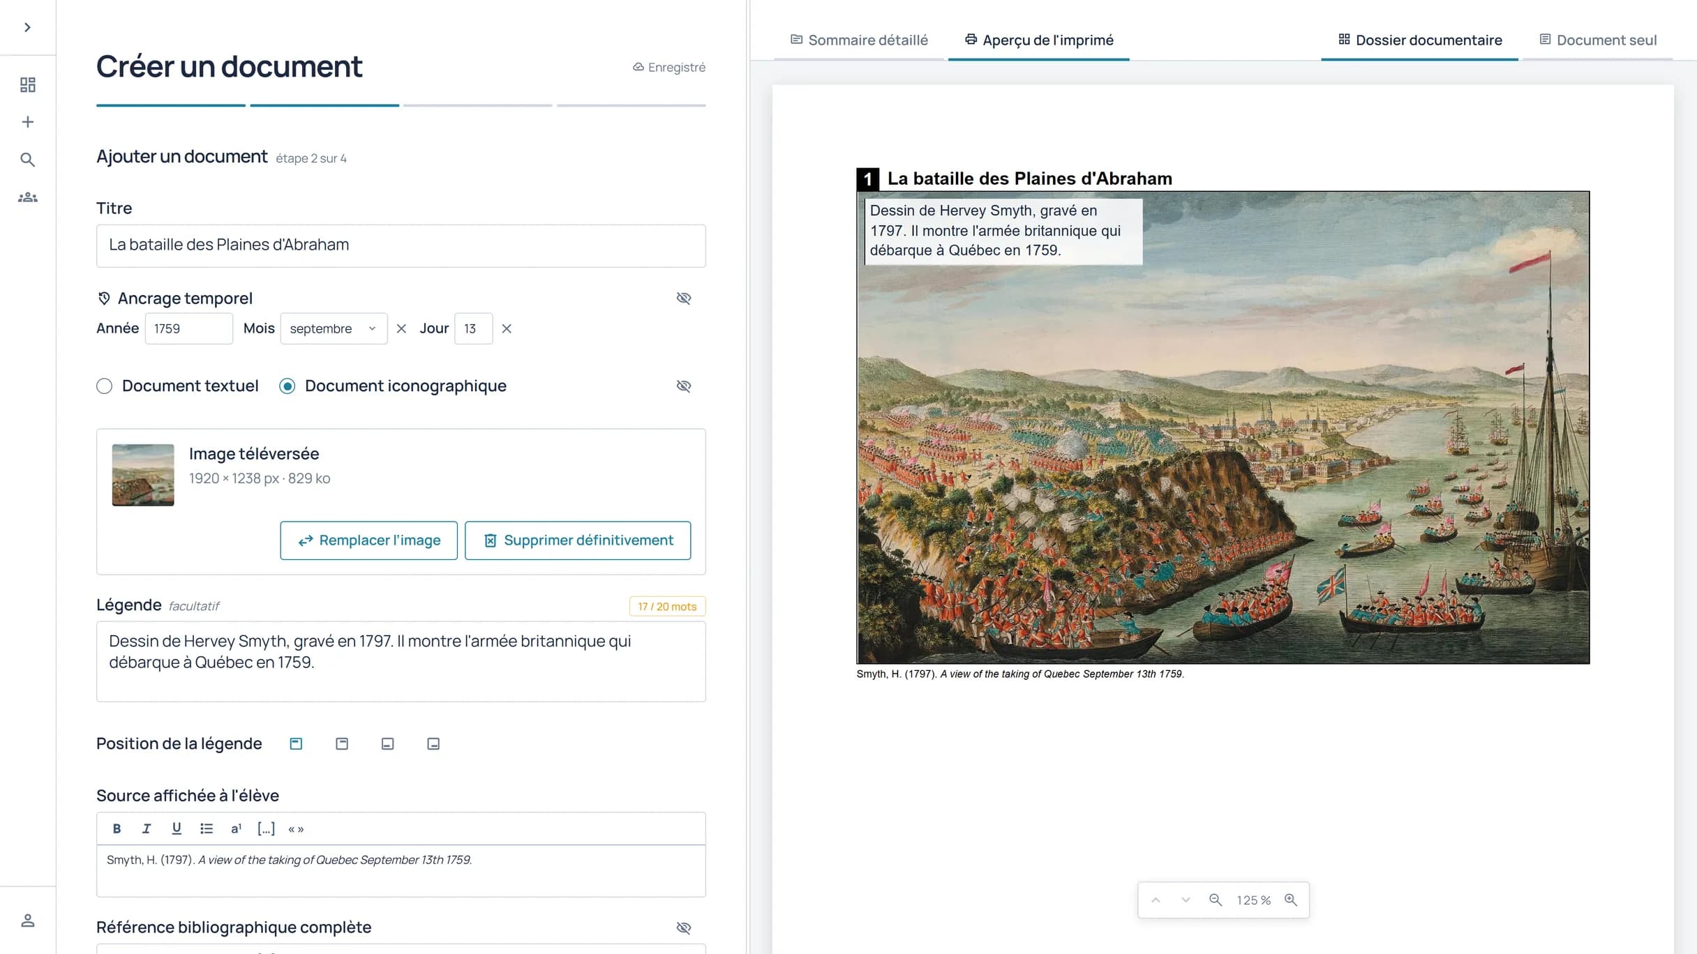Click the Titre input field
The image size is (1697, 954).
(401, 245)
